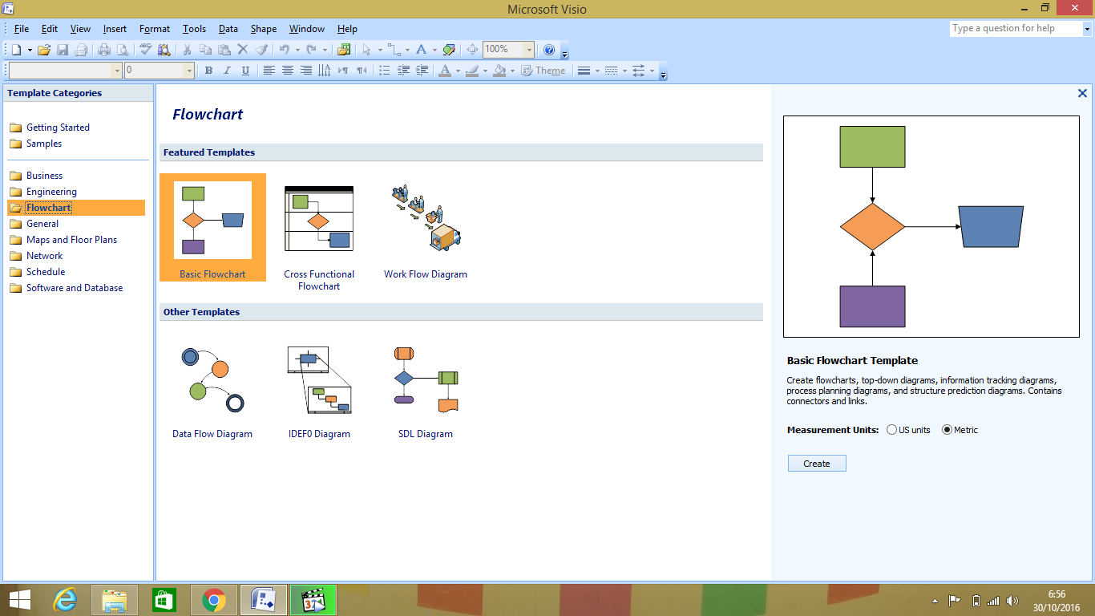
Task: Open the Format menu
Action: pos(155,29)
